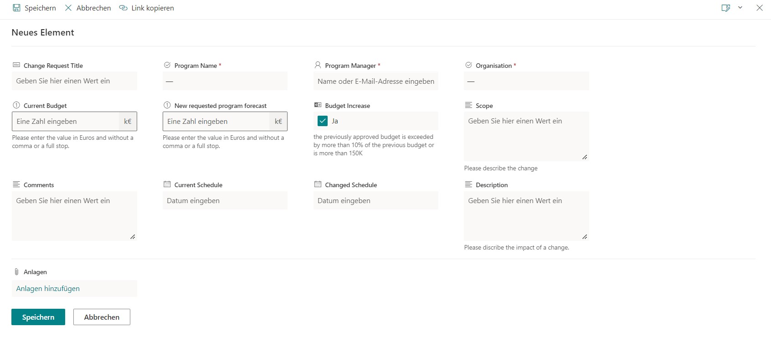Viewport: 771px width, 342px height.
Task: Open the edit form icon at top right
Action: point(726,8)
